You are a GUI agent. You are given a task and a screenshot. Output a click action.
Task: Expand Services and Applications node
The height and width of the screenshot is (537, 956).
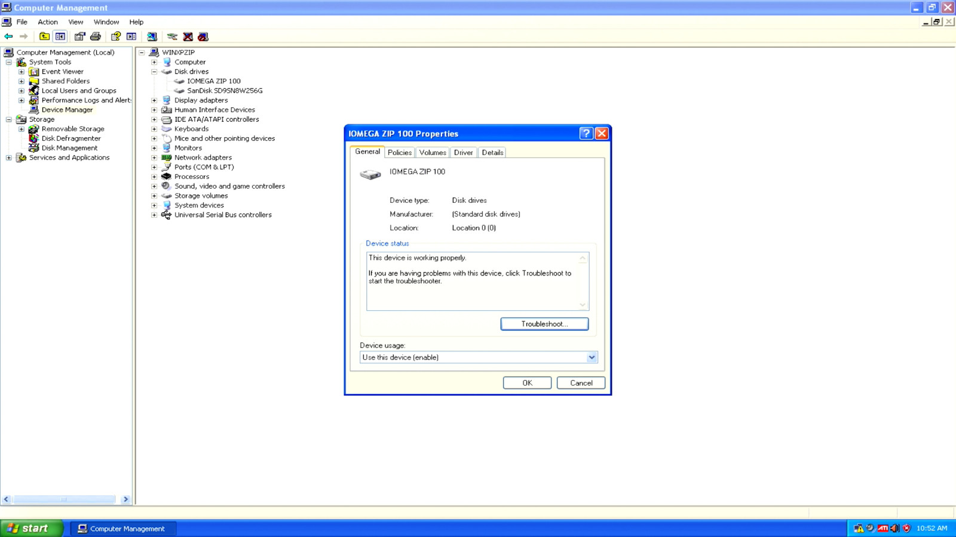click(x=9, y=158)
